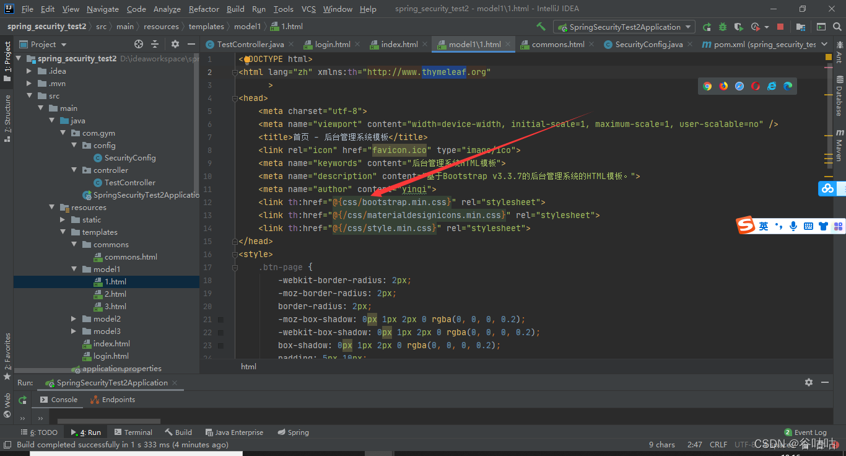Open the page in Internet Explorer

[x=772, y=86]
